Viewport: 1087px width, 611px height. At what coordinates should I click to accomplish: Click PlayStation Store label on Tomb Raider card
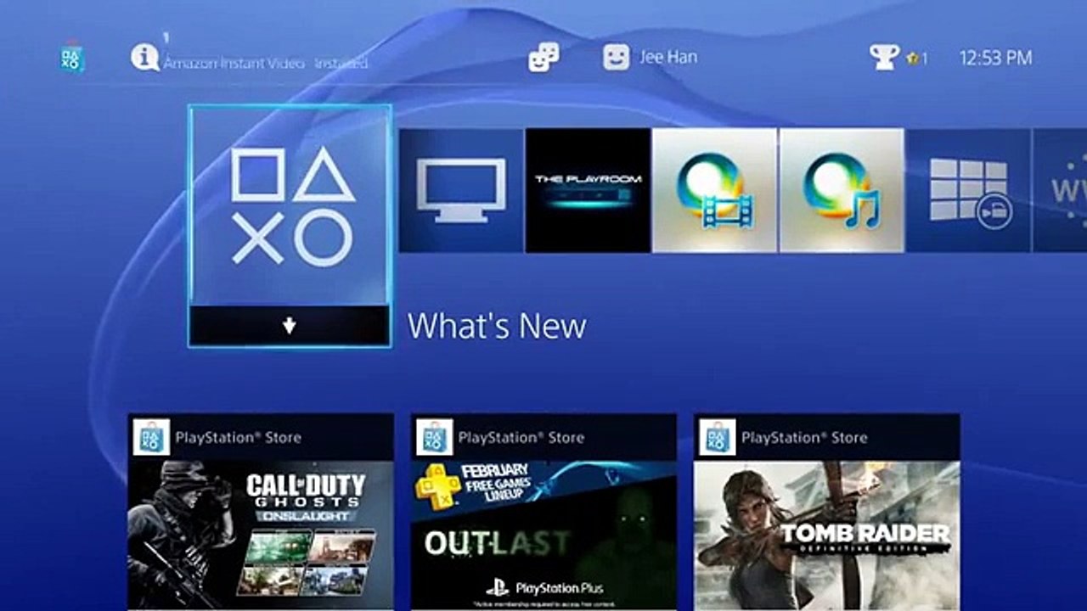[x=804, y=438]
